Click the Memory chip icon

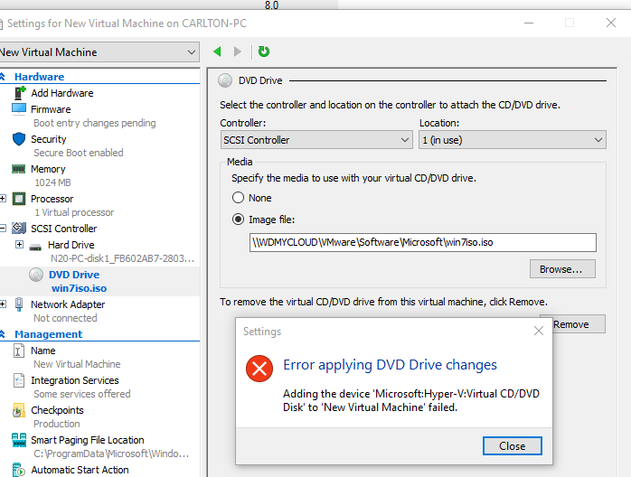click(18, 169)
